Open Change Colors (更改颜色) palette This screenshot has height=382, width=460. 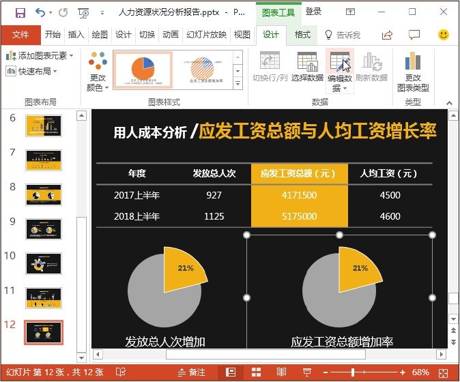coord(97,72)
